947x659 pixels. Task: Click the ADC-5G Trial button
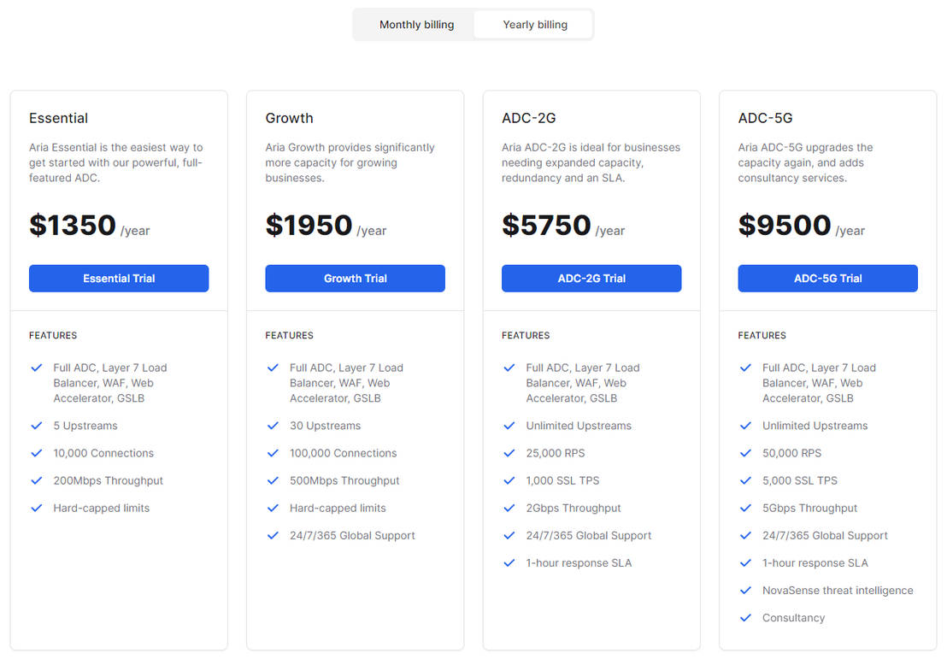[827, 279]
